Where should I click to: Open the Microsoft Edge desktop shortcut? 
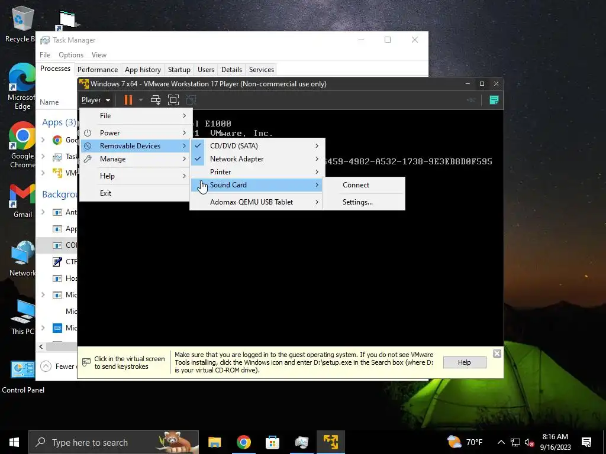22,86
